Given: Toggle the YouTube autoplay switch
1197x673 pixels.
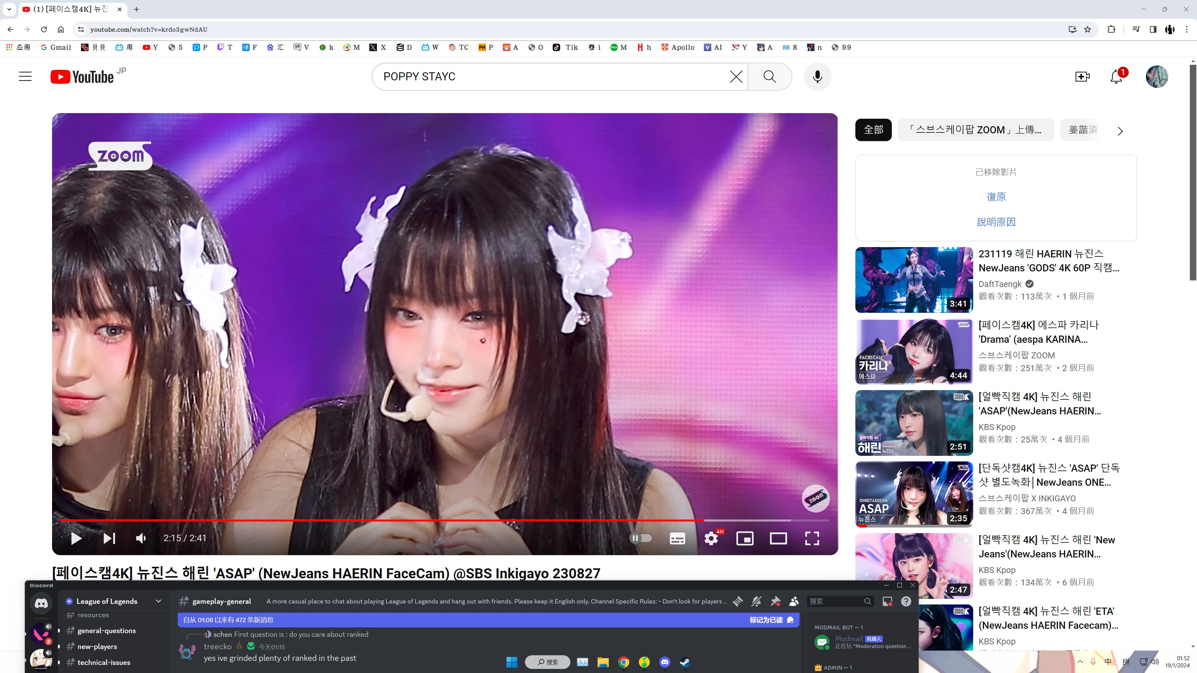Looking at the screenshot, I should [x=641, y=538].
